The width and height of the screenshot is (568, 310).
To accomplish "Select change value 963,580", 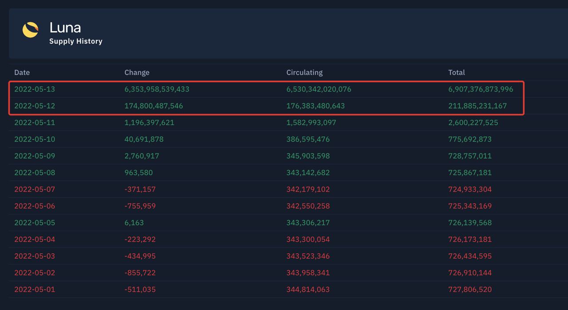I will click(139, 172).
